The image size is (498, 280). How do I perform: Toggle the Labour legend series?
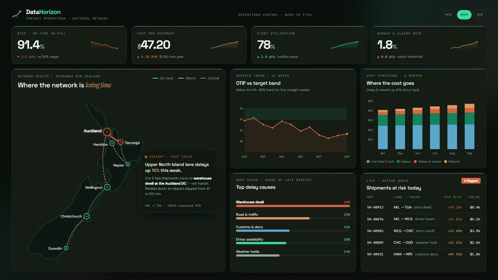tap(404, 161)
